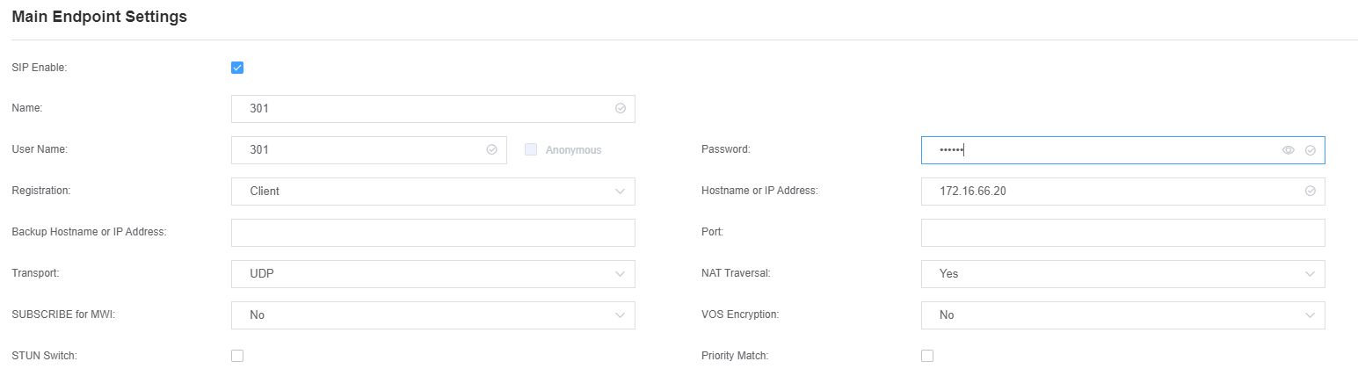Open the SUBSCRIBE for MWI dropdown

(432, 315)
